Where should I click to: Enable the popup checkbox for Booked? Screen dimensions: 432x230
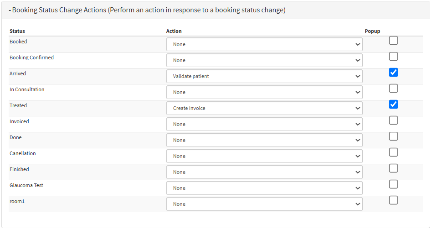click(x=393, y=41)
